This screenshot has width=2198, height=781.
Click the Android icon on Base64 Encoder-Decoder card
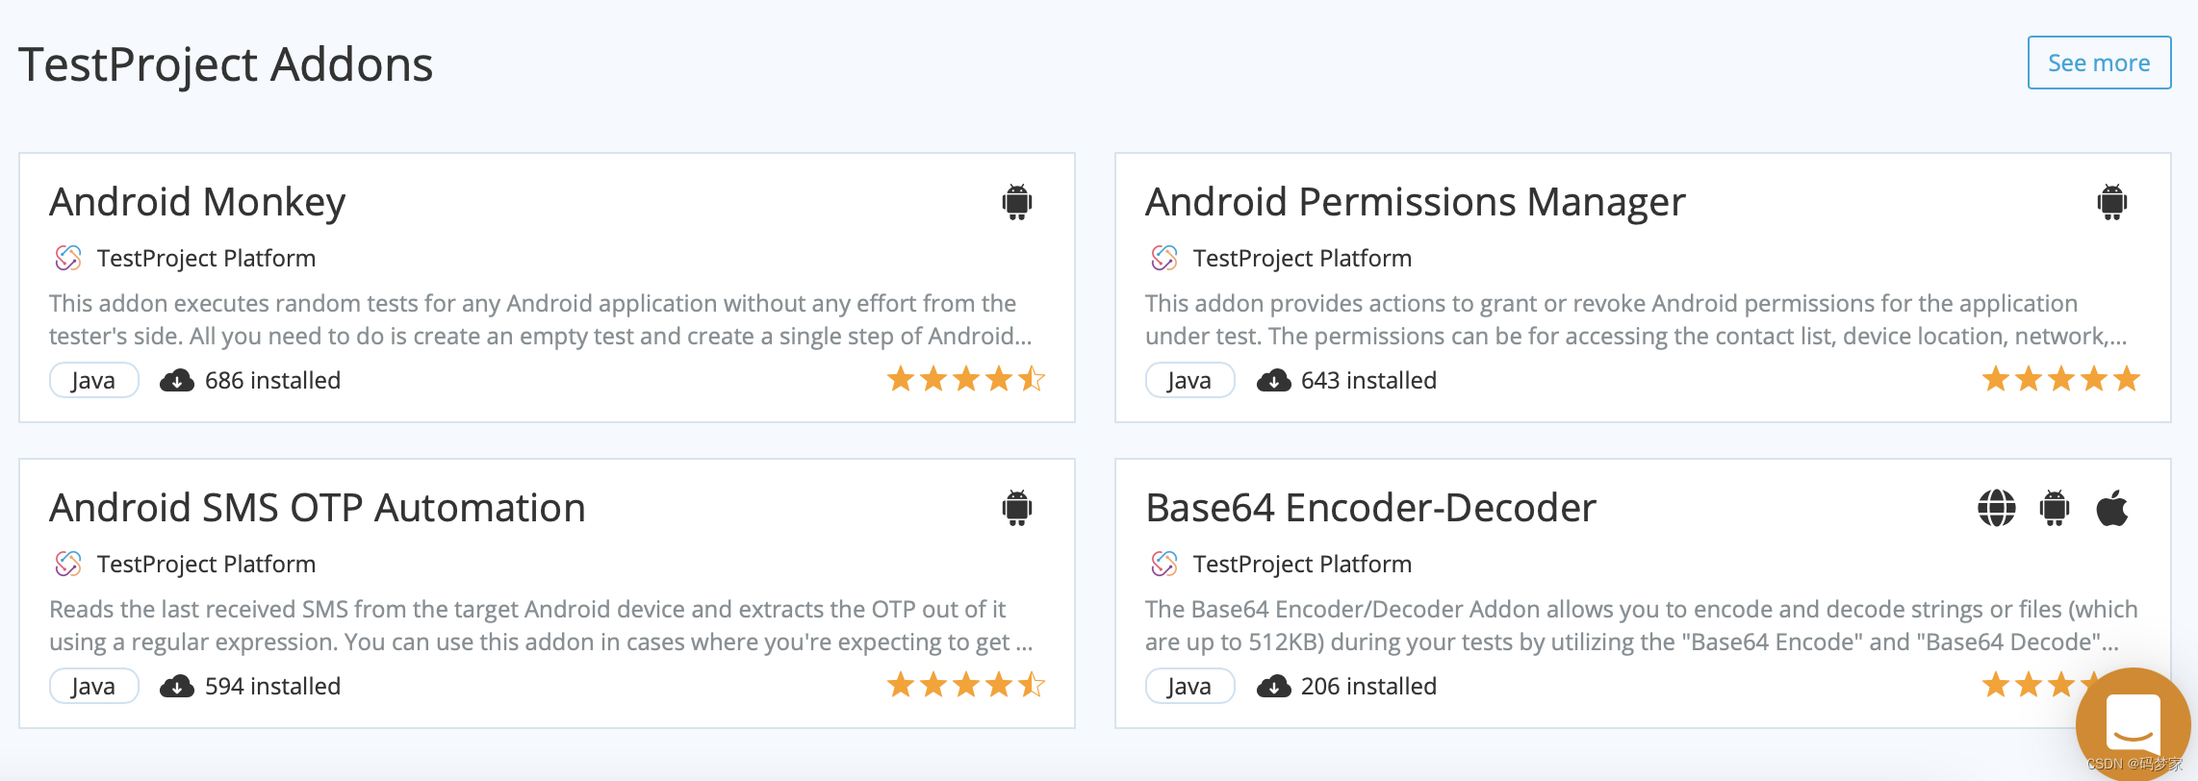(x=2054, y=508)
